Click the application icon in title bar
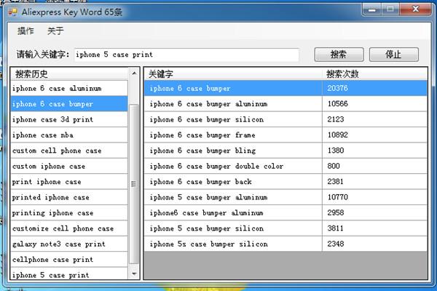Image resolution: width=437 pixels, height=291 pixels. 13,12
